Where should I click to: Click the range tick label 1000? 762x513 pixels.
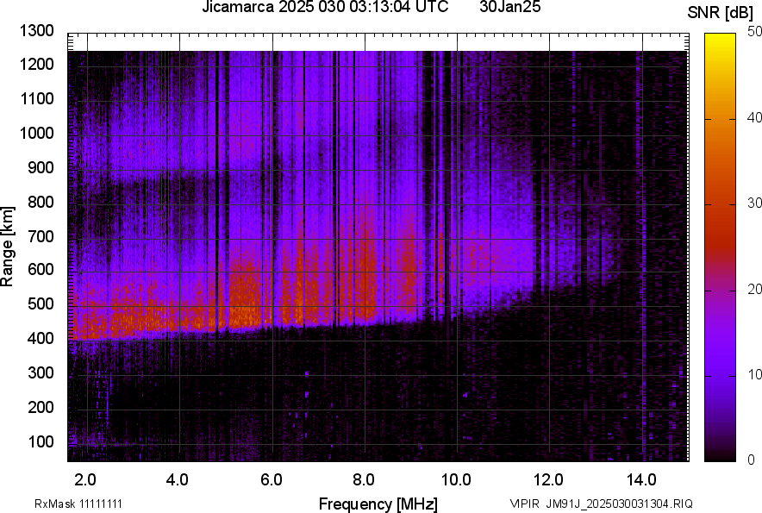(x=36, y=133)
